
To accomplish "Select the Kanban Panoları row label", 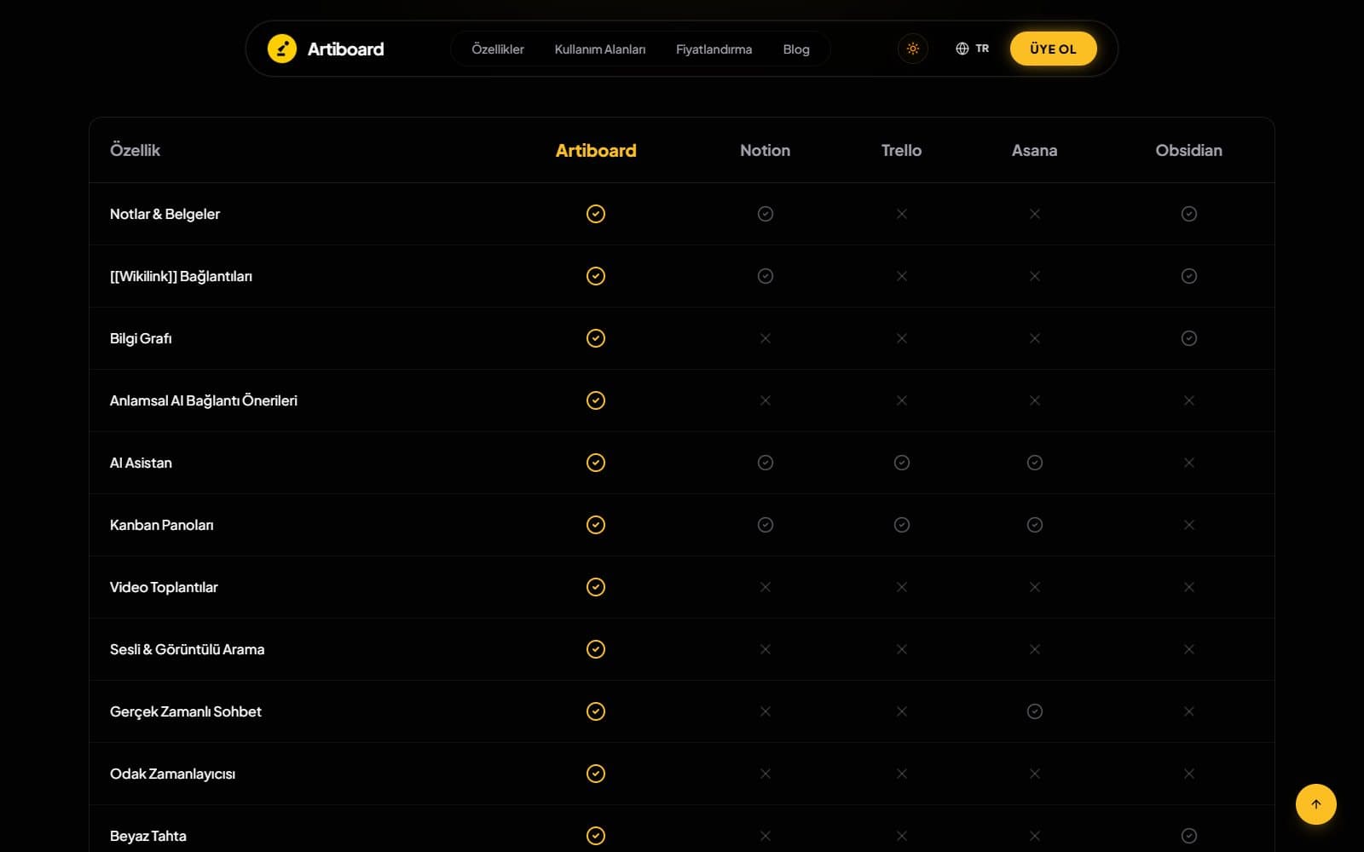I will click(162, 525).
